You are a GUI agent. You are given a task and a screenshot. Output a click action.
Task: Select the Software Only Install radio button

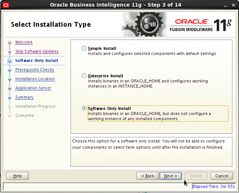click(x=84, y=108)
